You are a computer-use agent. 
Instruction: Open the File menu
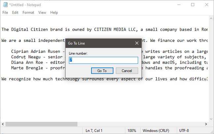click(5, 13)
